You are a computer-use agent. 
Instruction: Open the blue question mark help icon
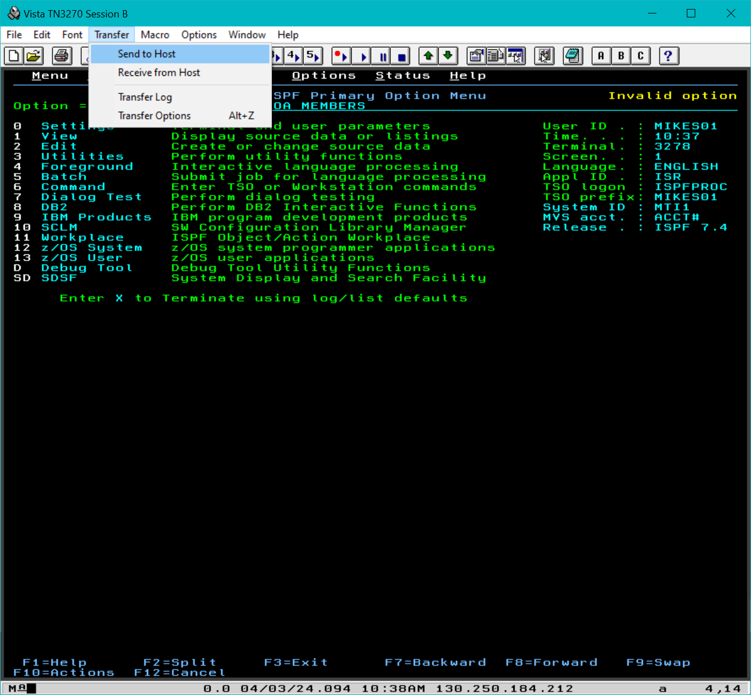tap(668, 56)
